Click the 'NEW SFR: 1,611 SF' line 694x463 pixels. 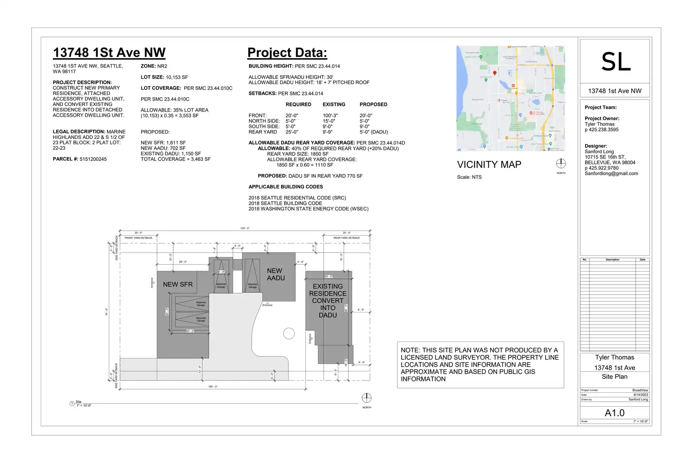click(163, 143)
